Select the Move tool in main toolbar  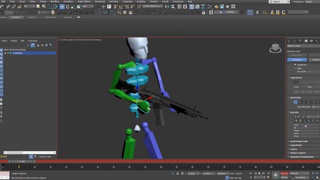click(62, 6)
